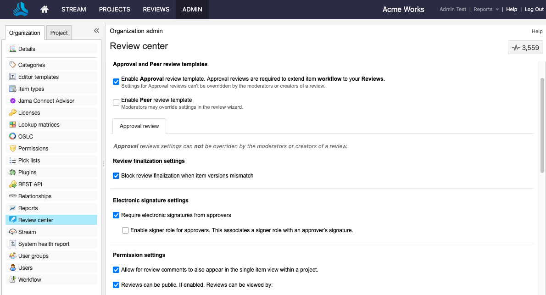Open the STREAM menu
The image size is (546, 295).
(x=74, y=9)
